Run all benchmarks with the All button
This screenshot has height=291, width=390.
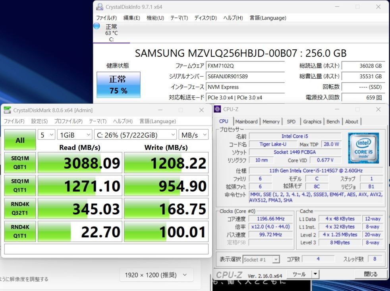click(x=20, y=140)
